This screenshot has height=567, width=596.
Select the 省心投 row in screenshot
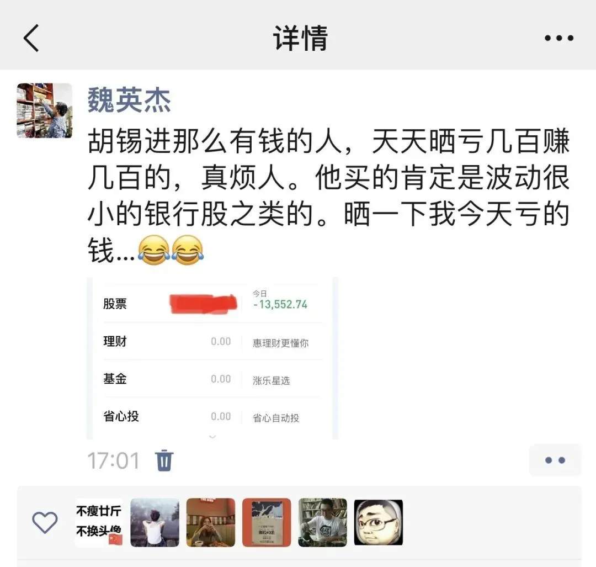(x=213, y=416)
